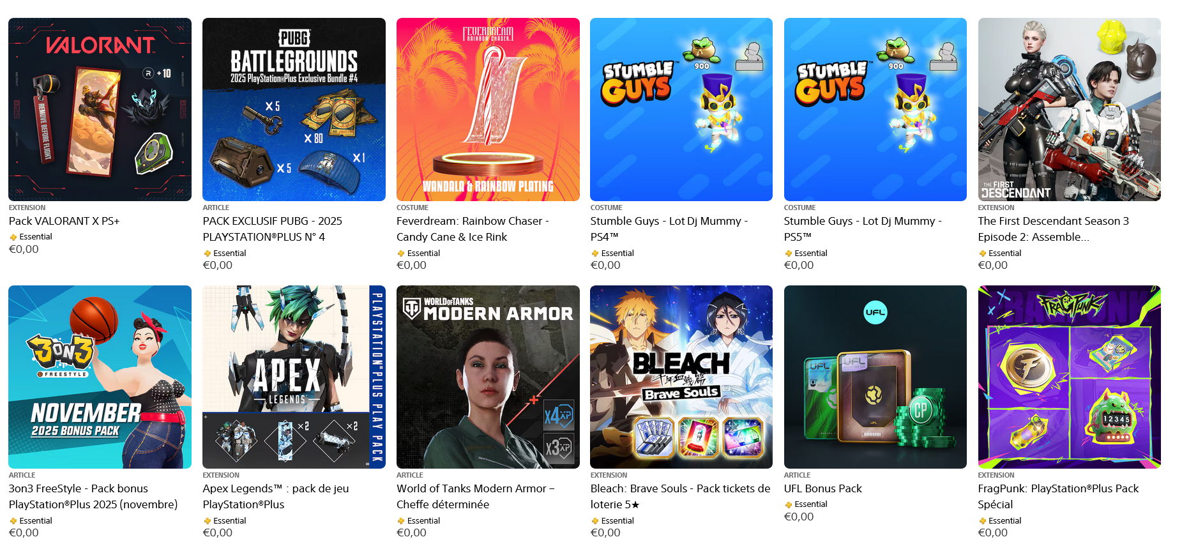Open the Apex Legends pack cover
This screenshot has width=1182, height=544.
294,377
